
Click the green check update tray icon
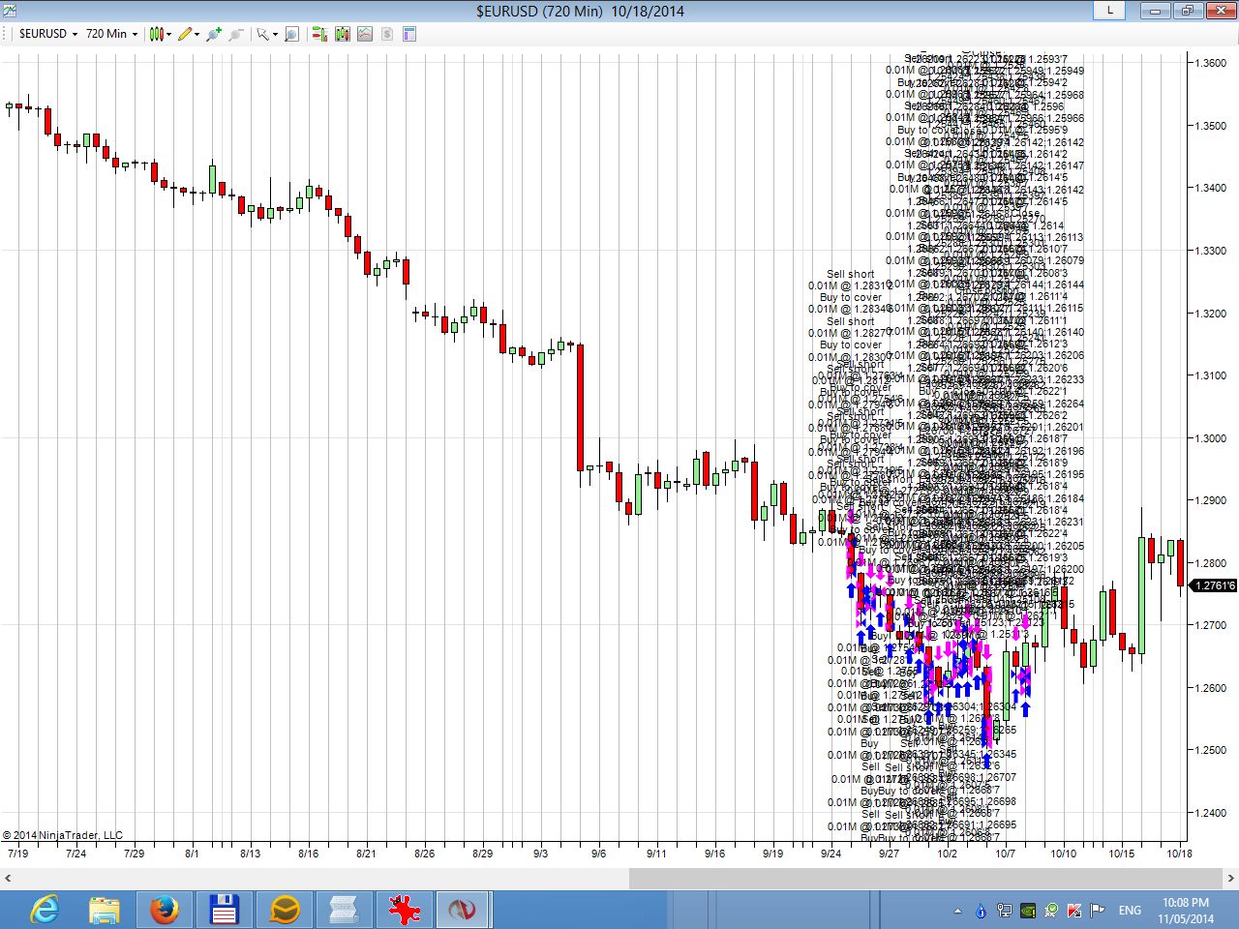point(1051,911)
